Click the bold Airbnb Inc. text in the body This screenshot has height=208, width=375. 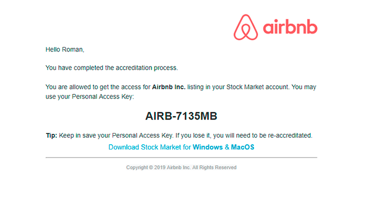click(169, 87)
